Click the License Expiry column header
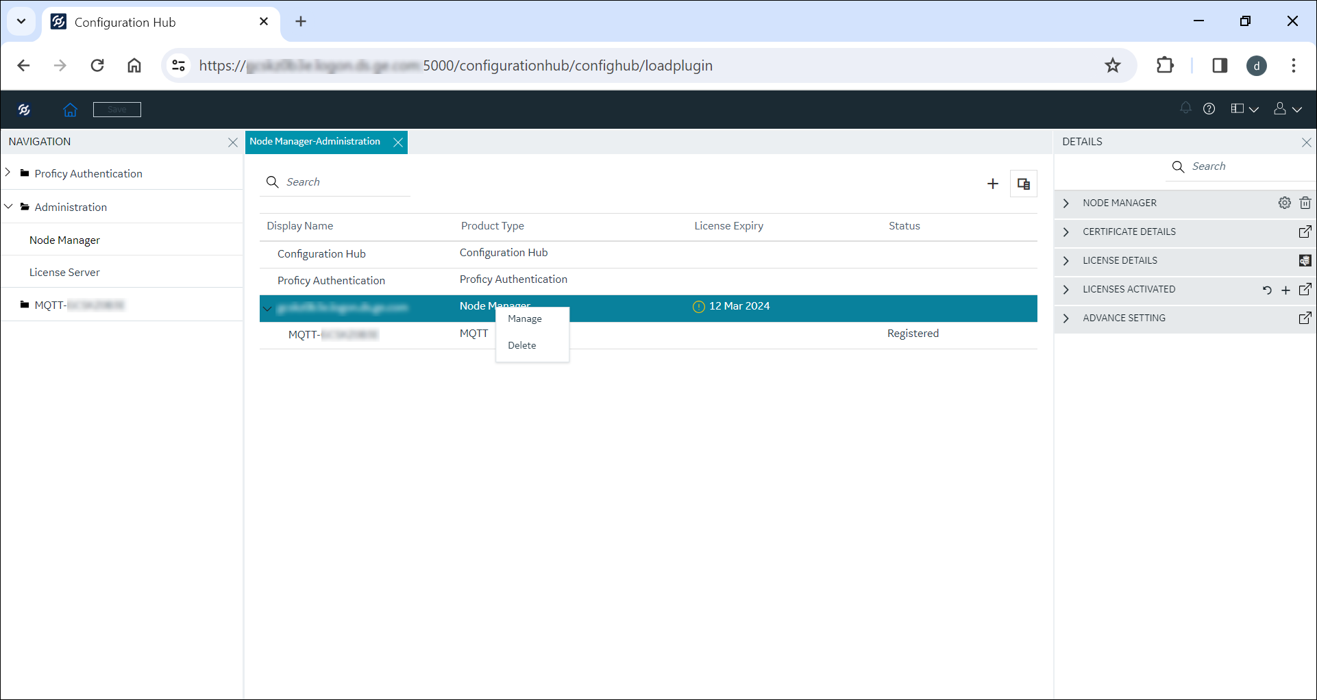The image size is (1317, 700). 728,226
